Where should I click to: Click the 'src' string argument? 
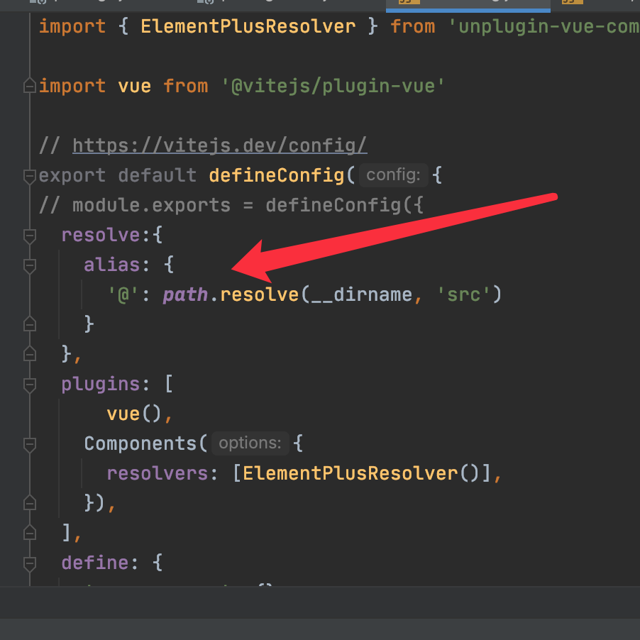click(463, 294)
